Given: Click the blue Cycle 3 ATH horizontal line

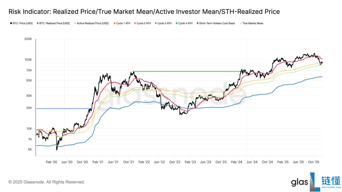Looking at the screenshot, I should (63, 108).
